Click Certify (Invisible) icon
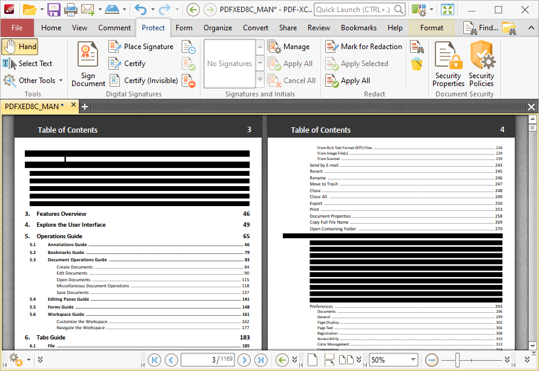 tap(115, 81)
